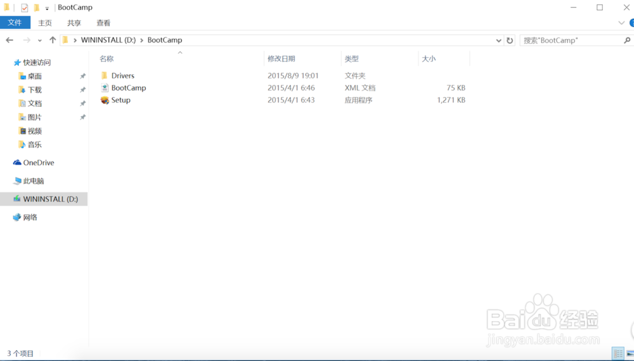Click the properties quick access toolbar icon
Screen dimensions: 634x361
25,8
